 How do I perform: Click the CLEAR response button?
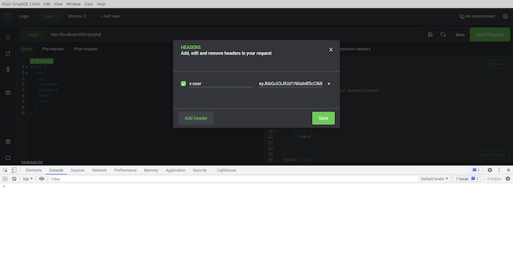[x=497, y=64]
